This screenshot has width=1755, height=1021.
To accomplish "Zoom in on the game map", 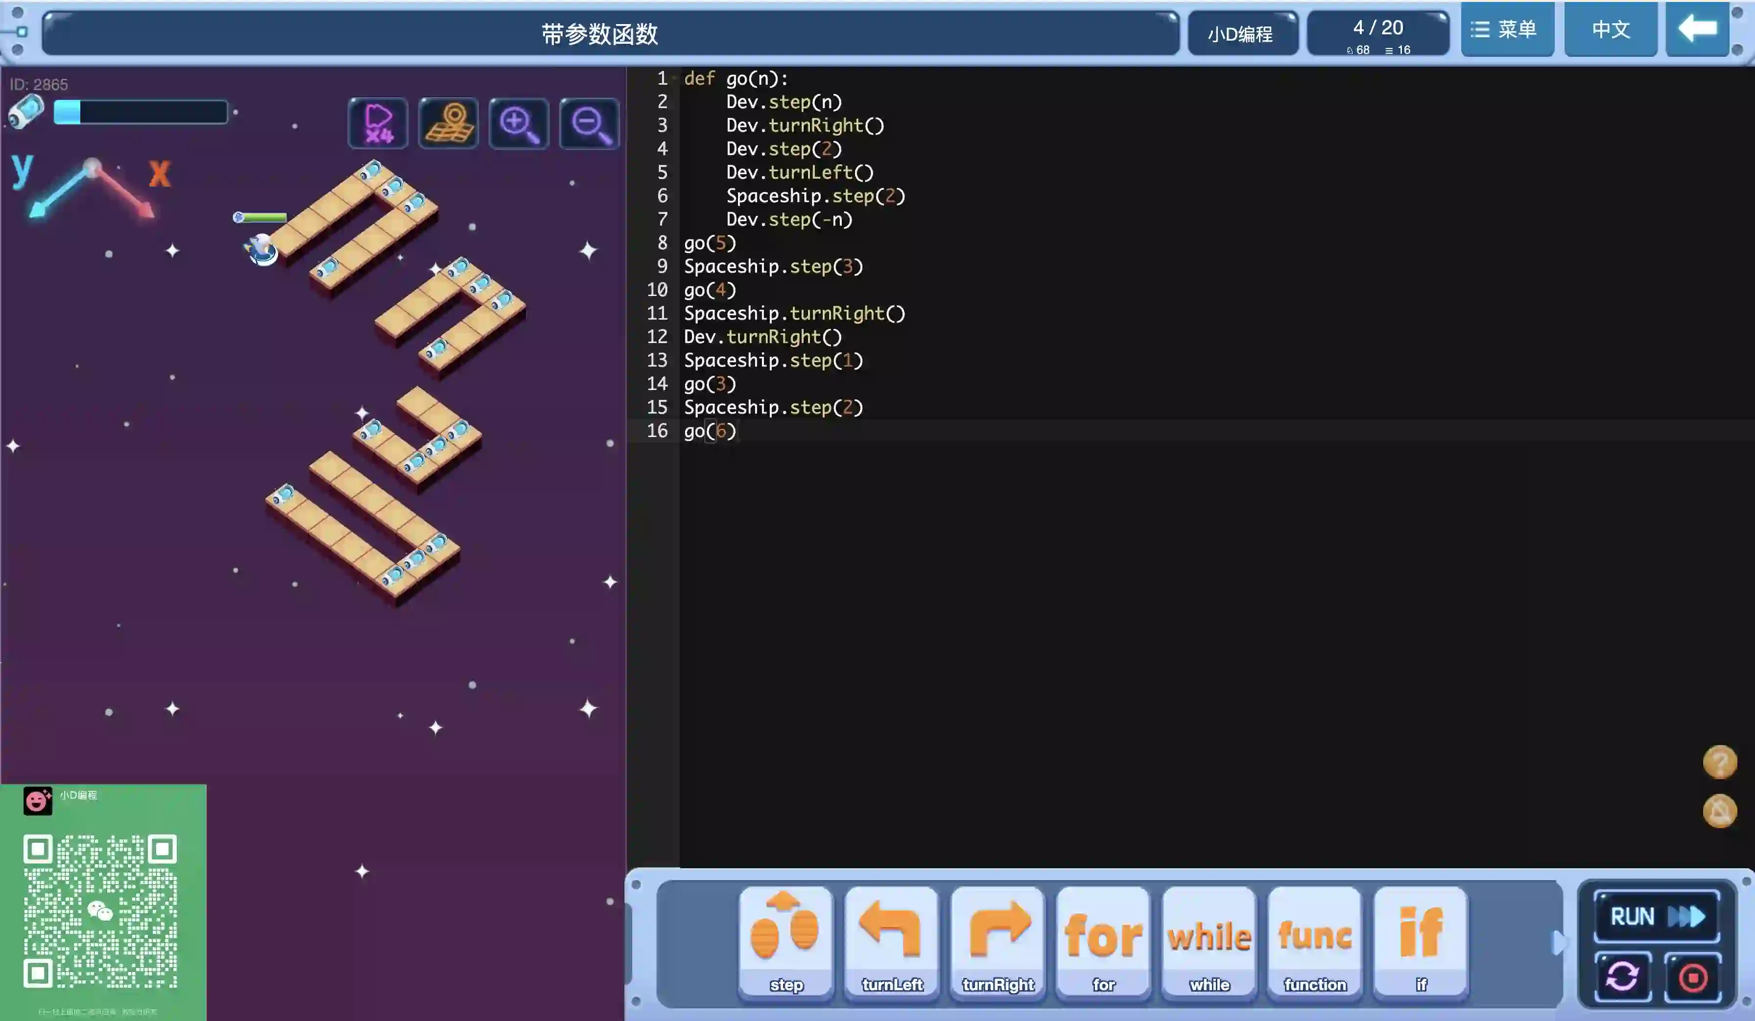I will [x=519, y=123].
